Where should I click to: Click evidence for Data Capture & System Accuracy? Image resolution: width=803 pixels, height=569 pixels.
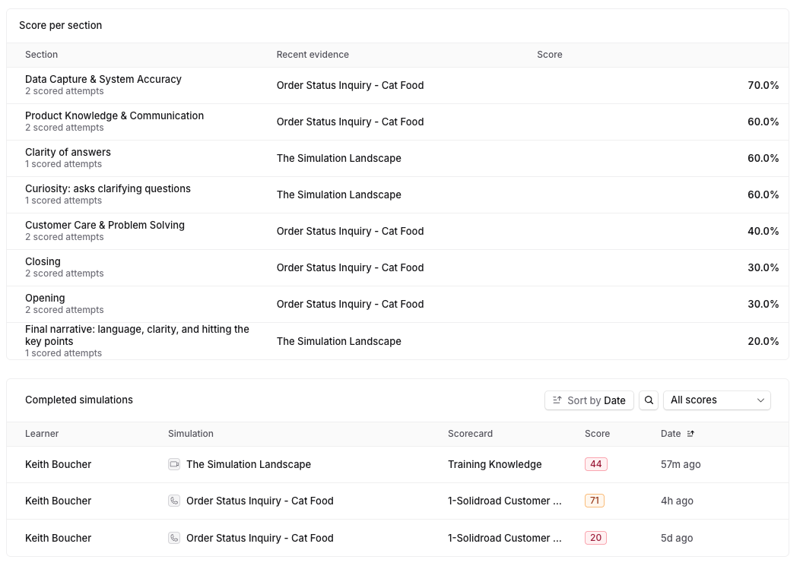click(x=351, y=85)
